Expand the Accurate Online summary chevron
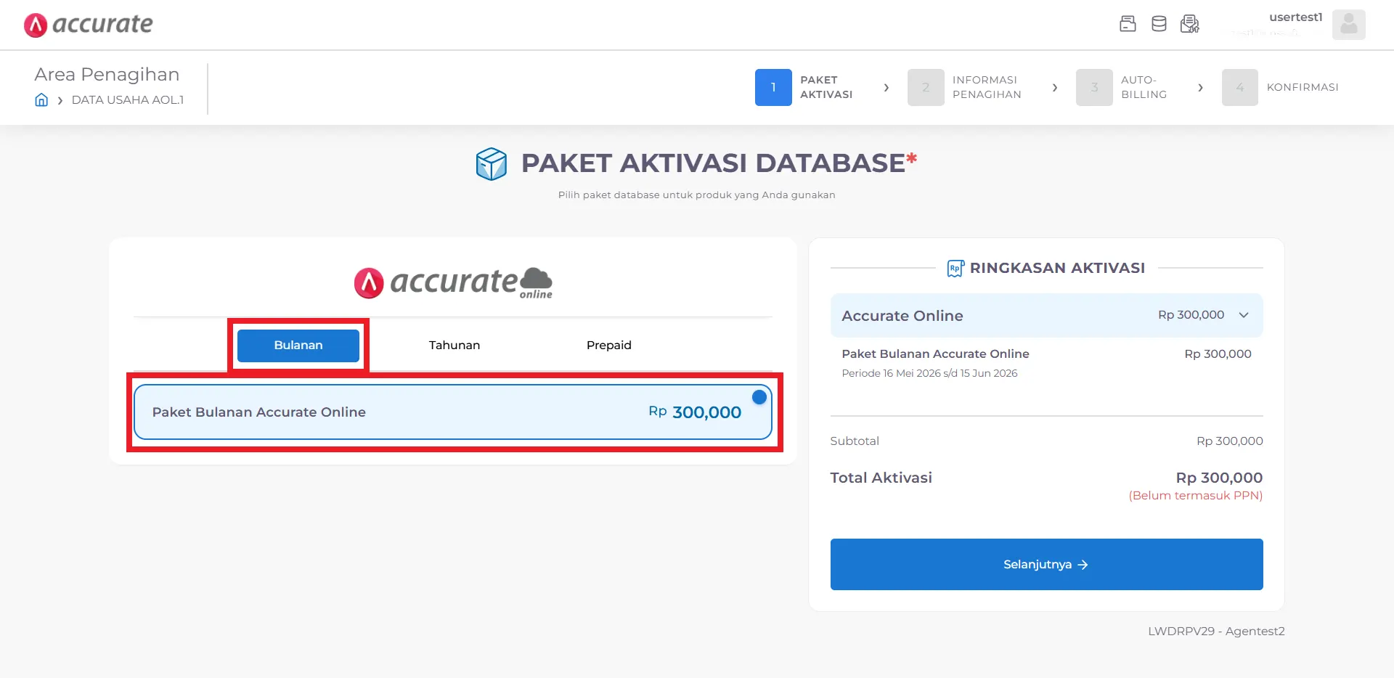This screenshot has width=1394, height=678. click(x=1244, y=315)
